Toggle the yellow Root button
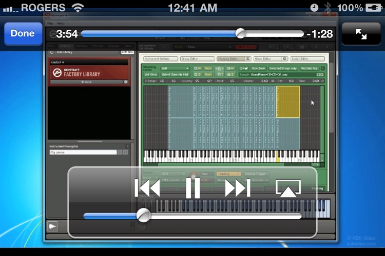 coord(208,74)
